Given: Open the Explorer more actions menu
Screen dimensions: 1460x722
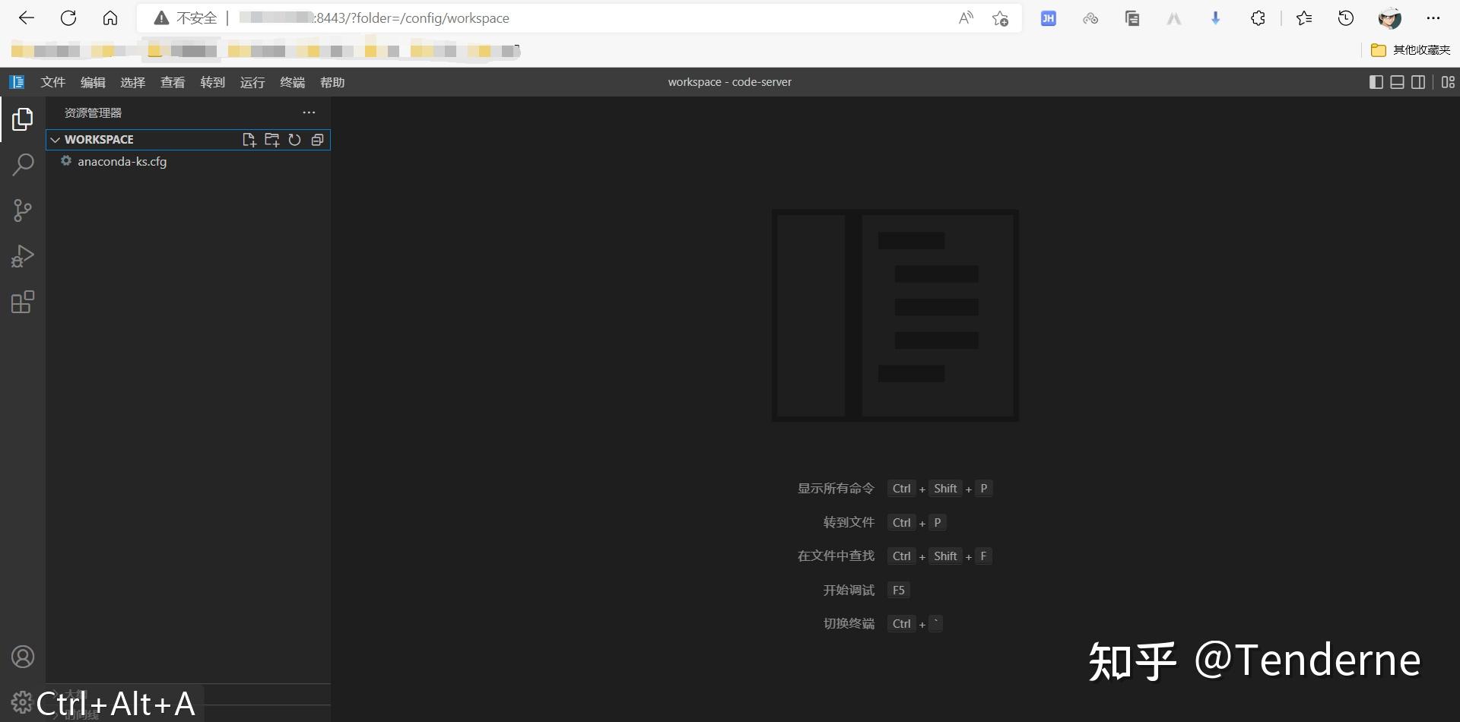Looking at the screenshot, I should pos(309,112).
